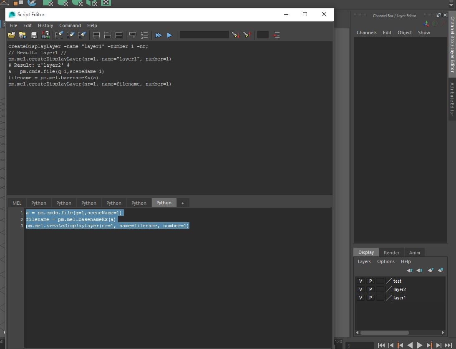Toggle playback P for layer2
Image resolution: width=456 pixels, height=349 pixels.
coord(370,289)
